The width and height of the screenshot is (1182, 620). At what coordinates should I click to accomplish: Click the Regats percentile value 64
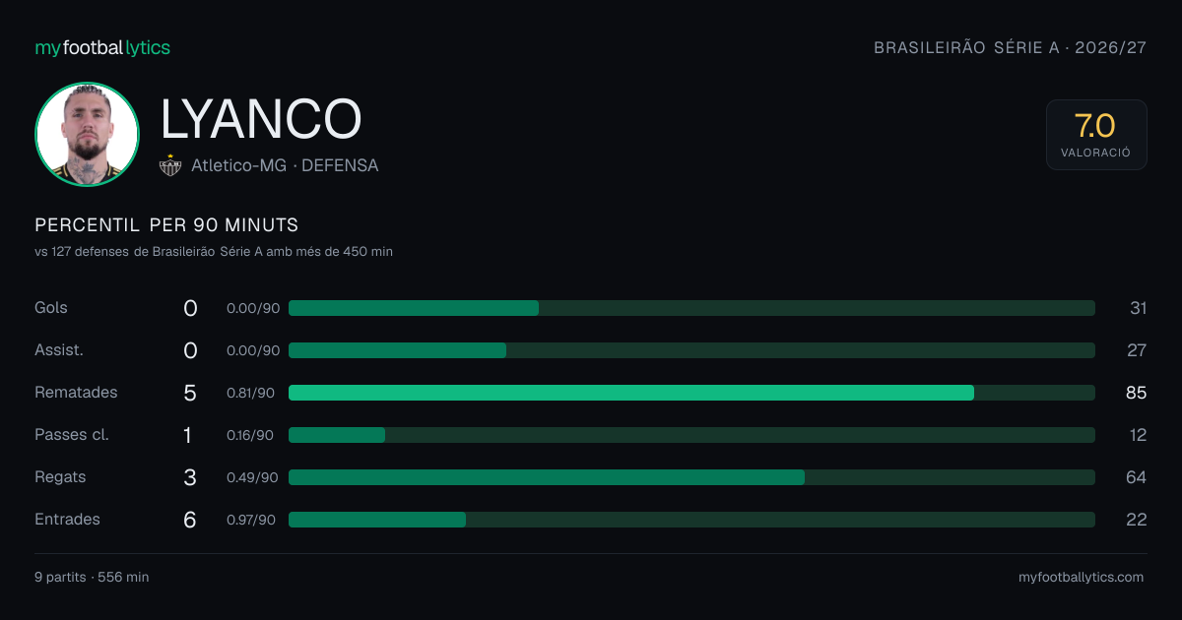coord(1137,477)
